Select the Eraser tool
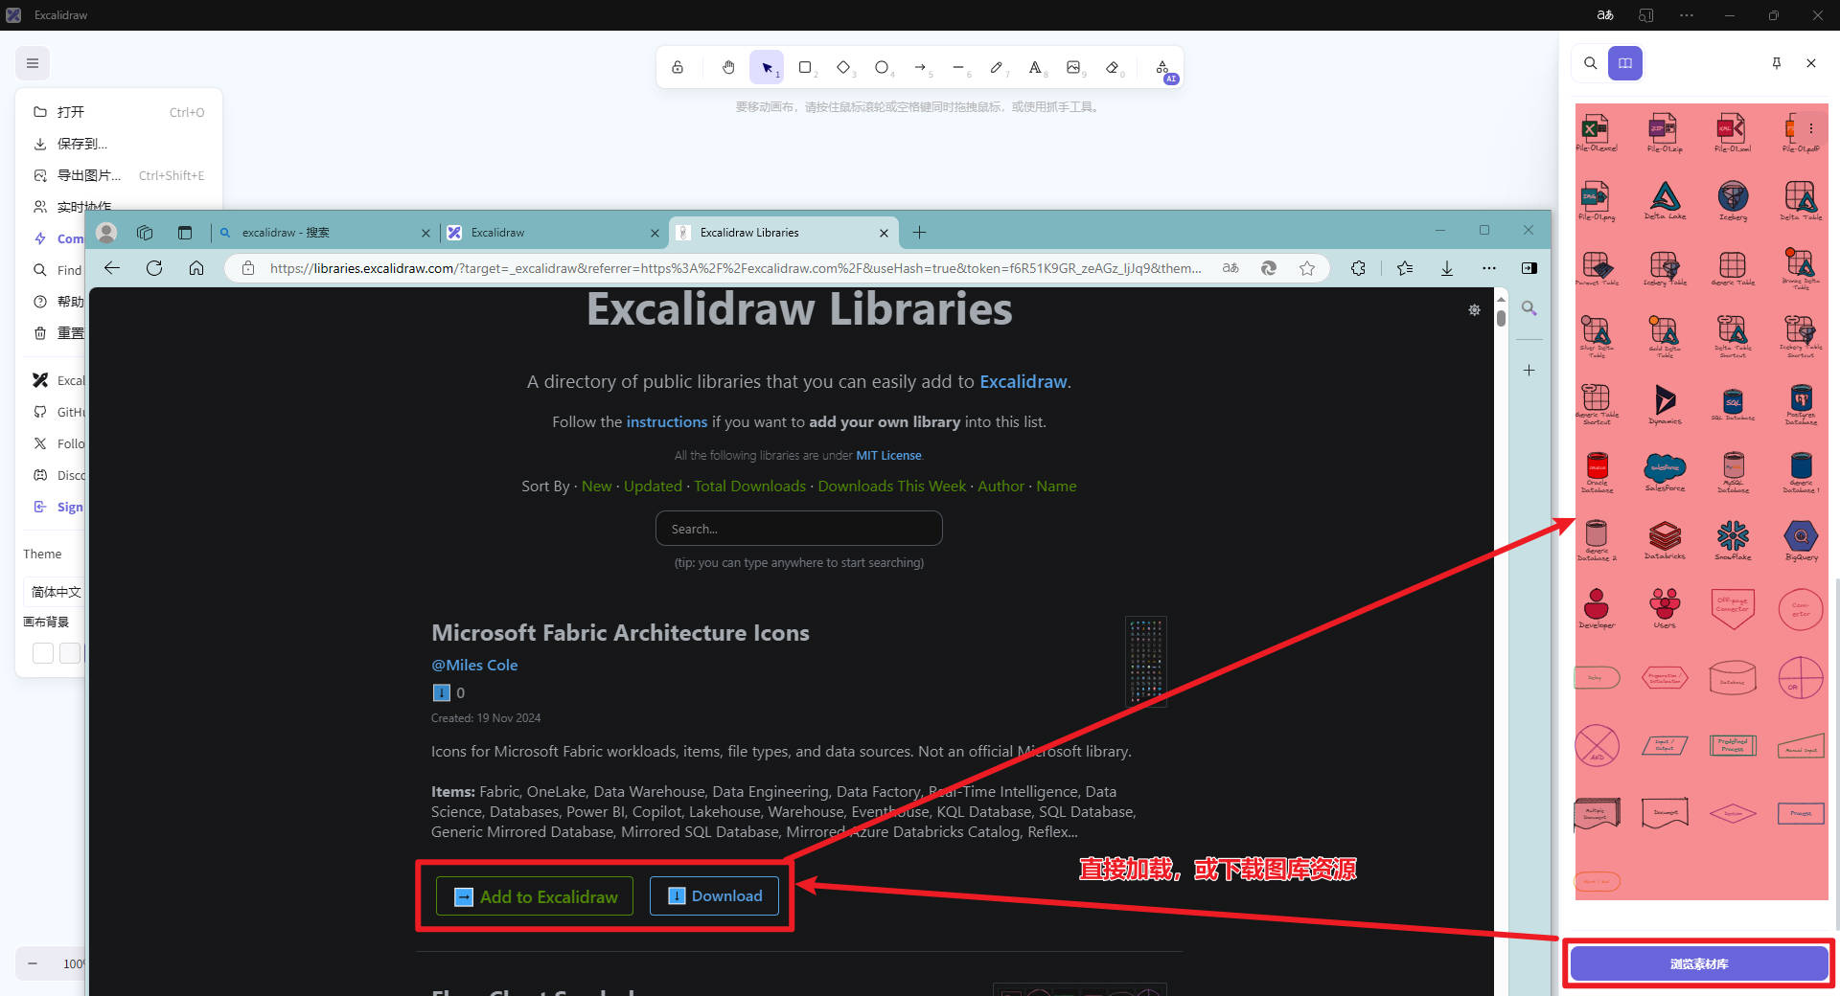This screenshot has width=1840, height=996. tap(1112, 67)
